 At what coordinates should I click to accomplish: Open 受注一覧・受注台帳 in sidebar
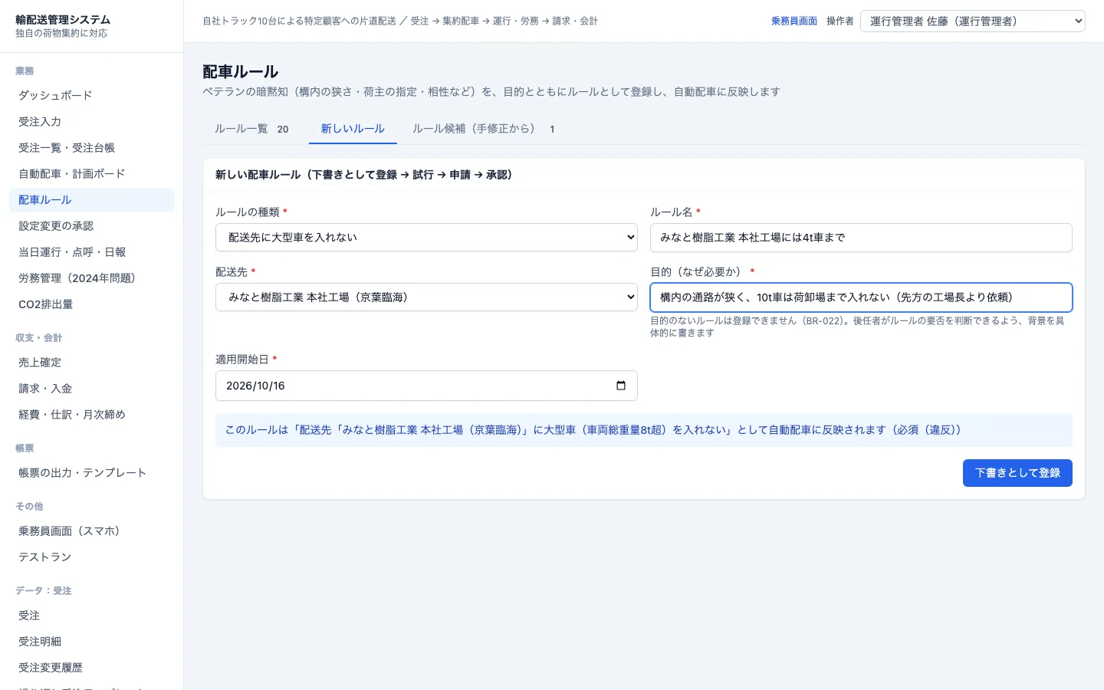click(91, 148)
